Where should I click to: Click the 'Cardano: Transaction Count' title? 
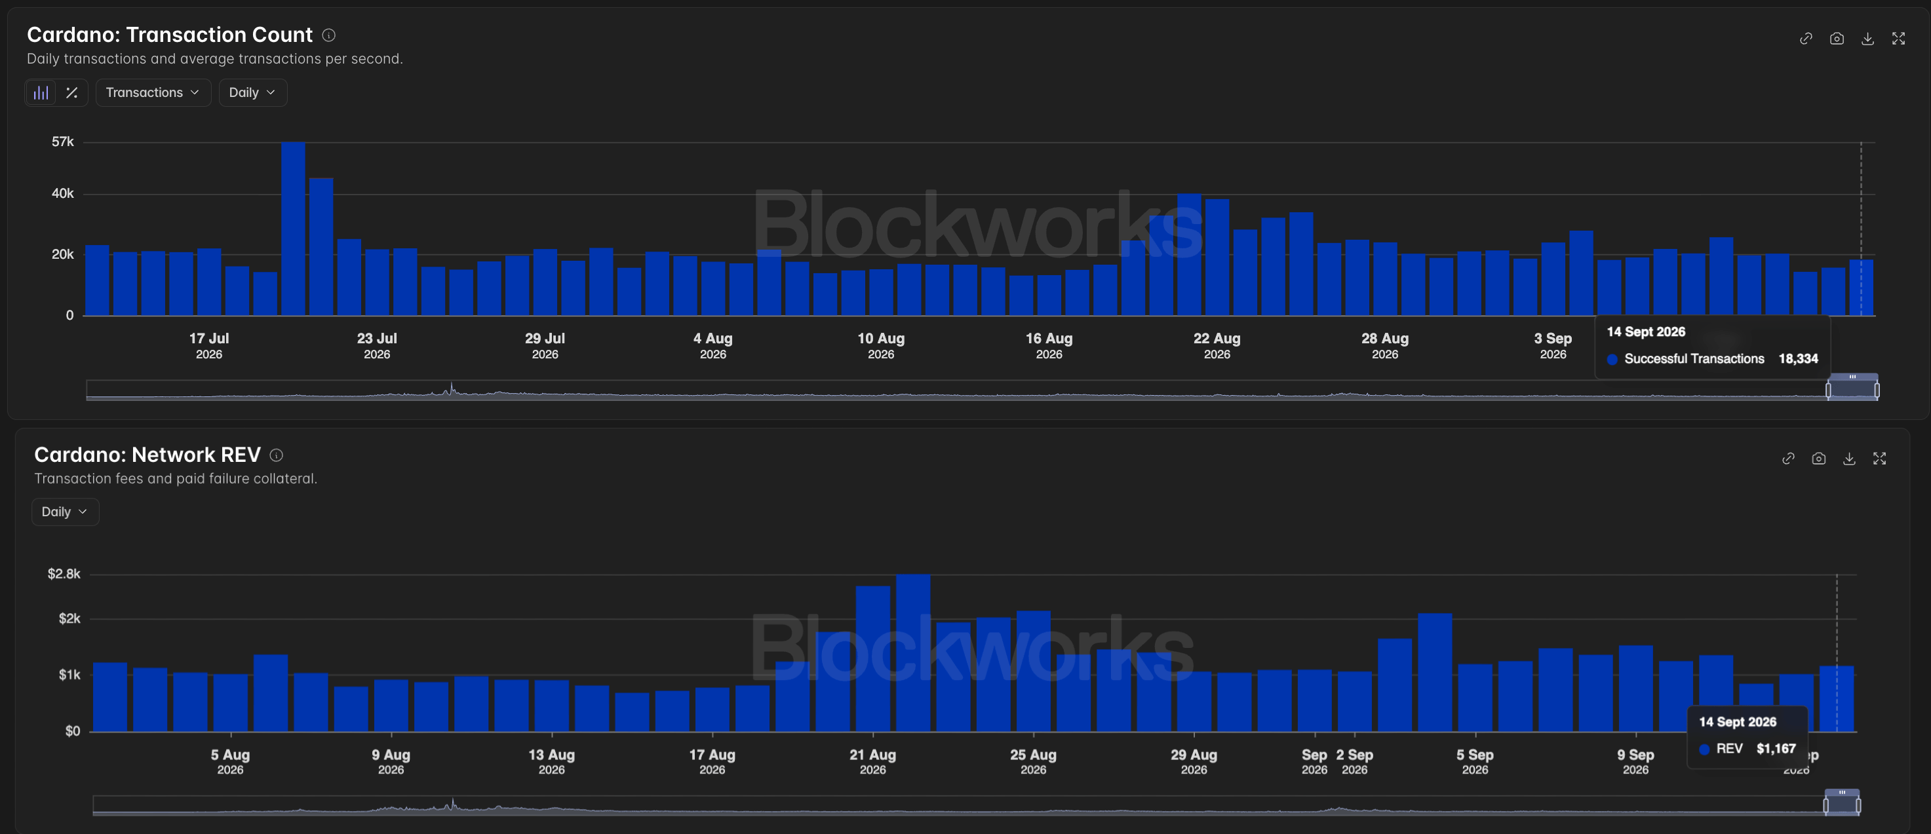[x=169, y=35]
